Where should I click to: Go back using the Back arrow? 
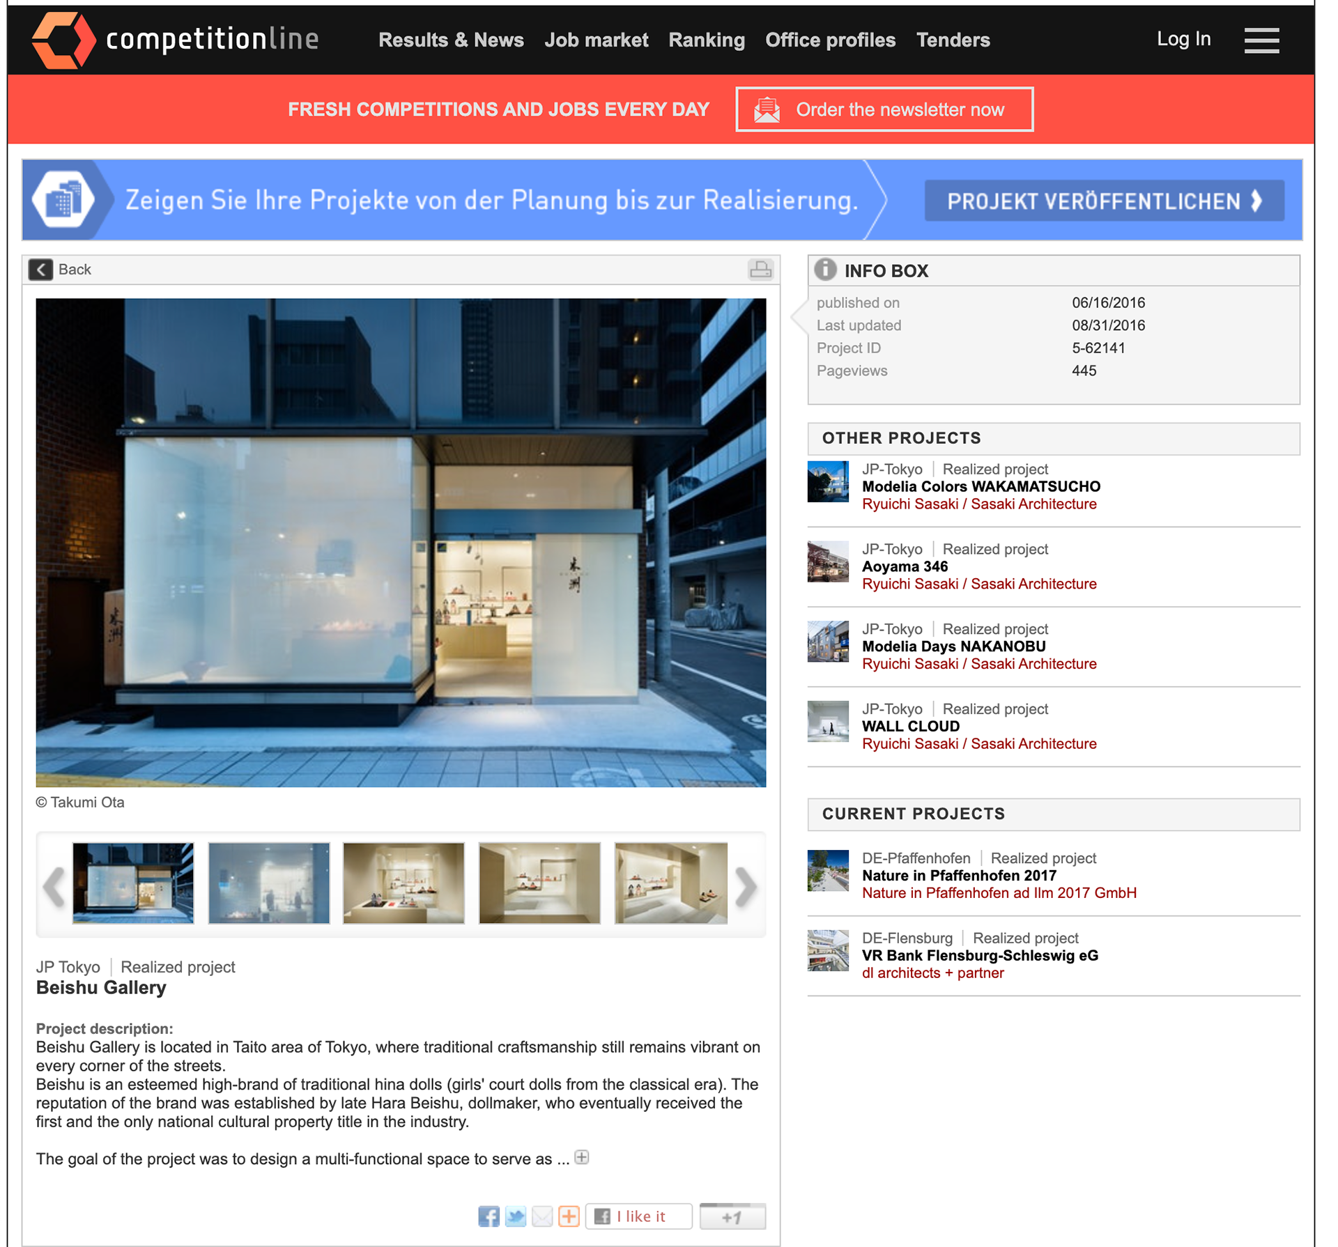click(x=41, y=270)
